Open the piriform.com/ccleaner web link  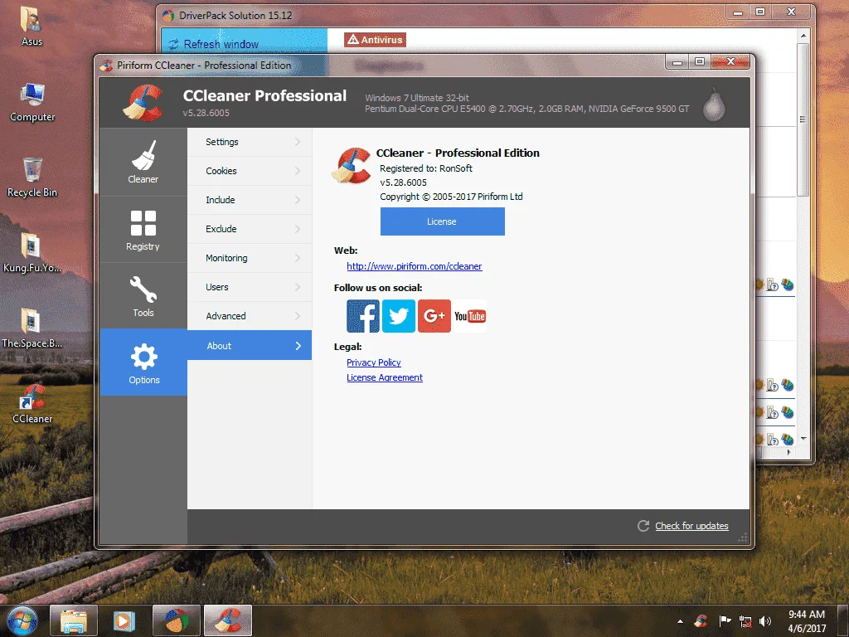(415, 266)
